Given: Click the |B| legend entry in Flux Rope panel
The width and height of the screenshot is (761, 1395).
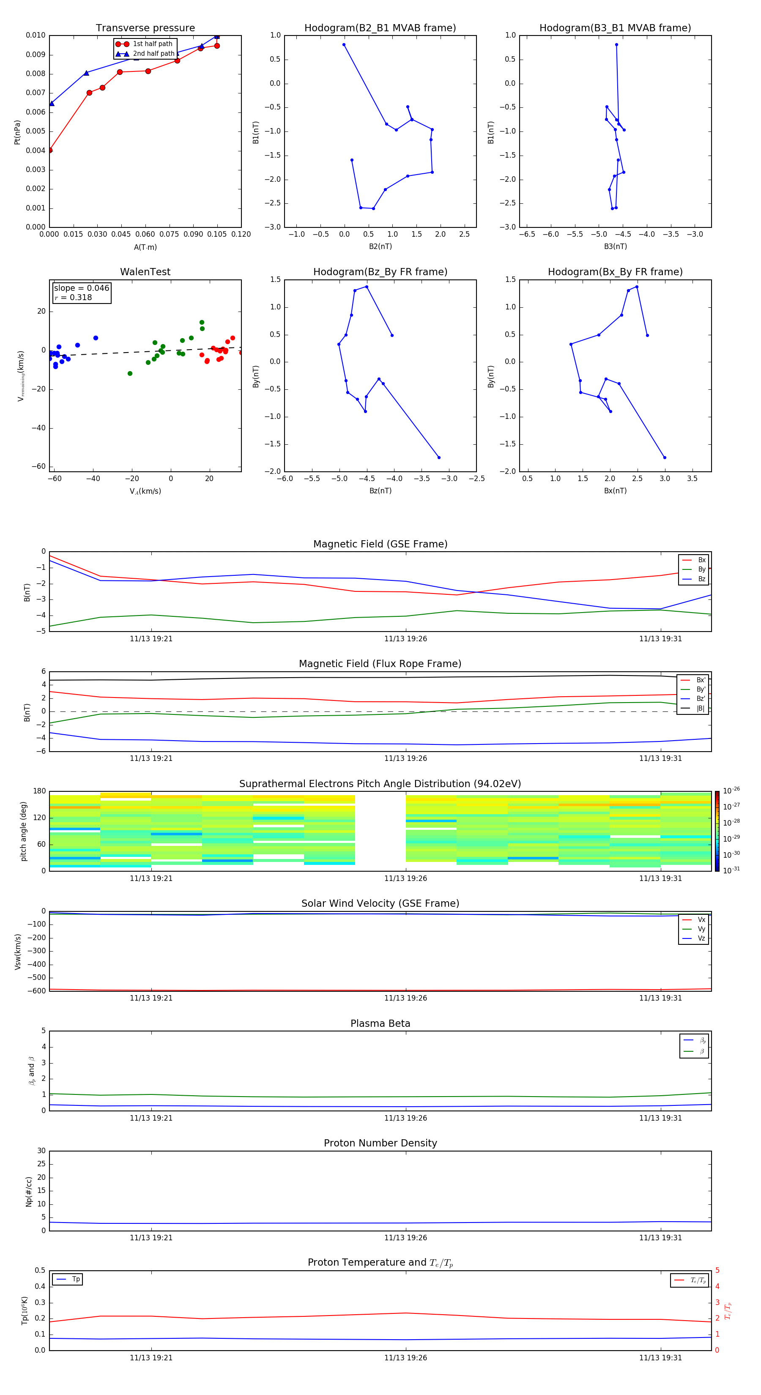Looking at the screenshot, I should tap(693, 708).
